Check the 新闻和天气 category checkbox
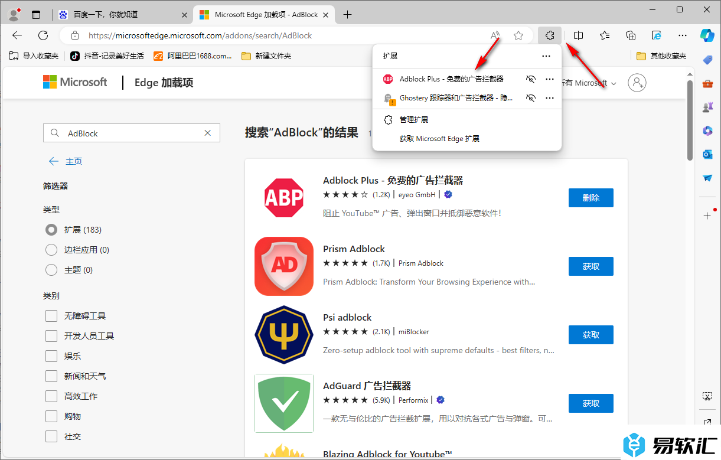This screenshot has height=460, width=721. pos(51,376)
